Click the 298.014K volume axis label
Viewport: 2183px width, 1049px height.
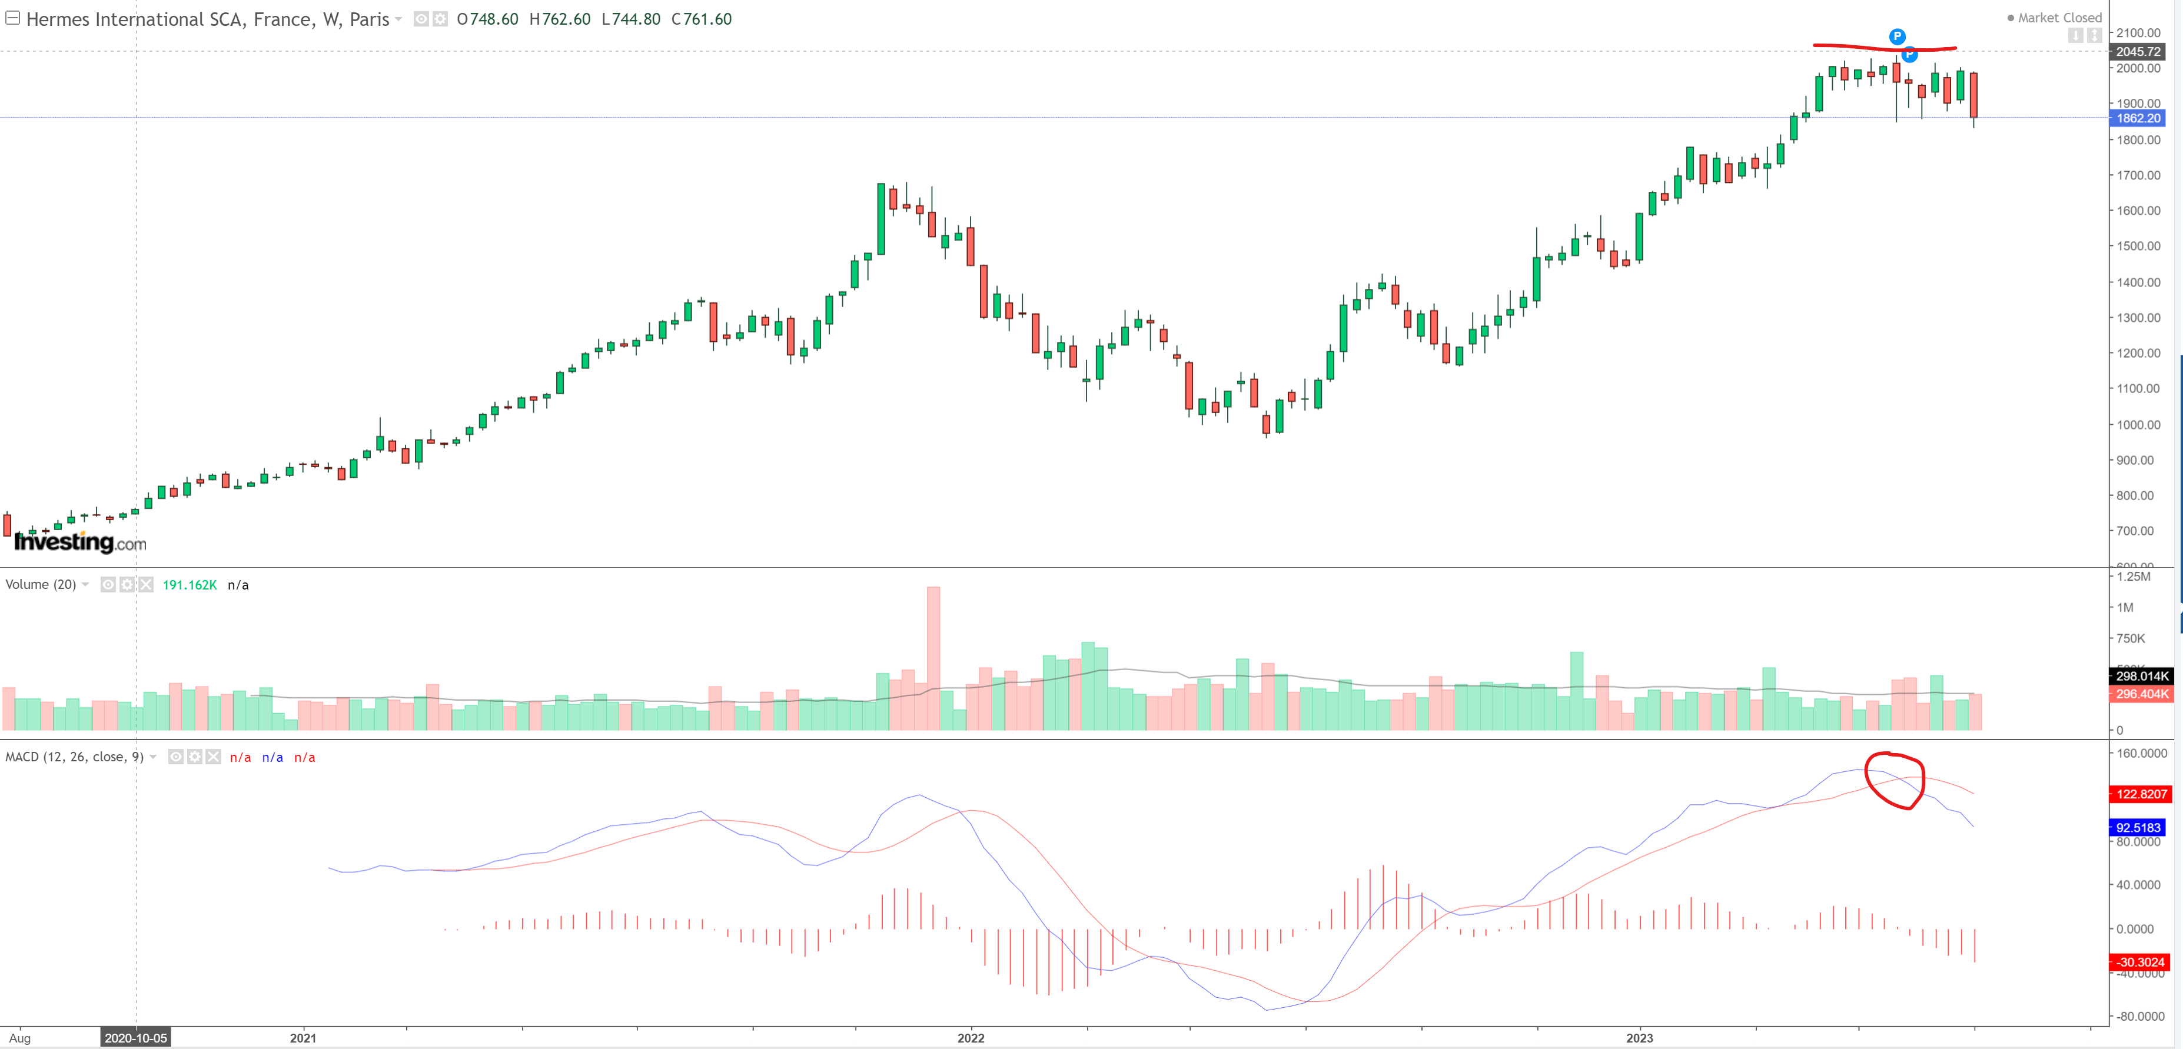click(2141, 676)
